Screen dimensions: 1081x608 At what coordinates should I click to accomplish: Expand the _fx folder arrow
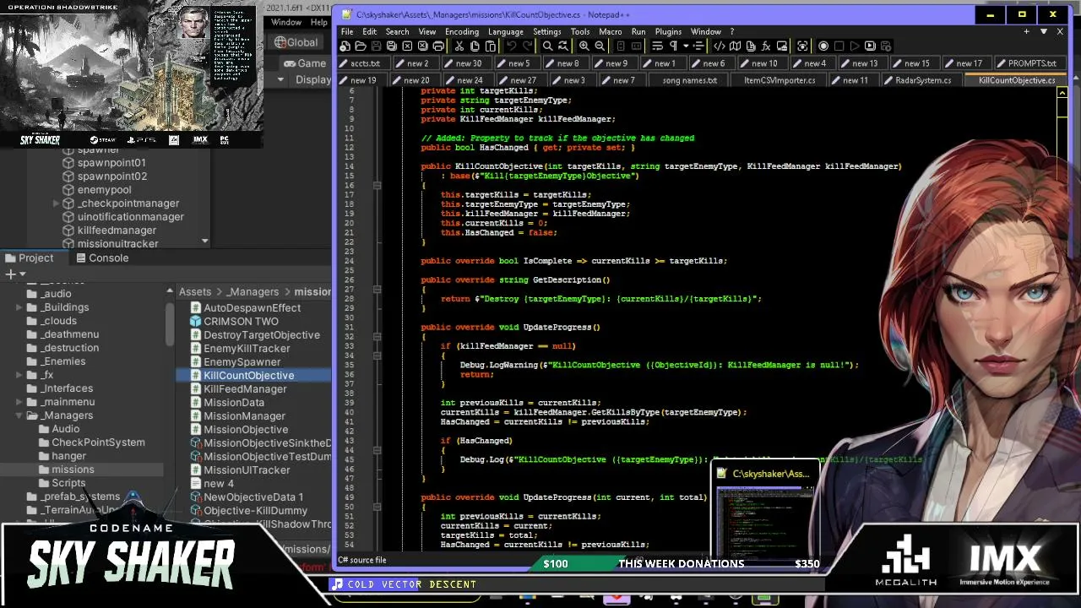point(20,375)
